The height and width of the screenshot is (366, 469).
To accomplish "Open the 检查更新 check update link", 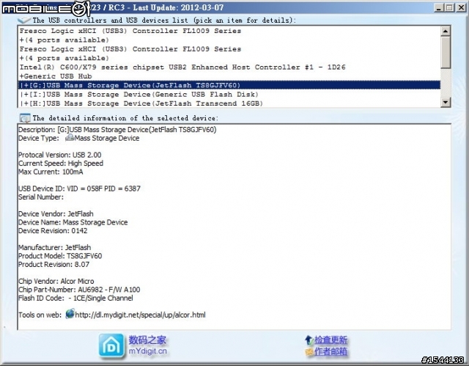I will [x=330, y=340].
